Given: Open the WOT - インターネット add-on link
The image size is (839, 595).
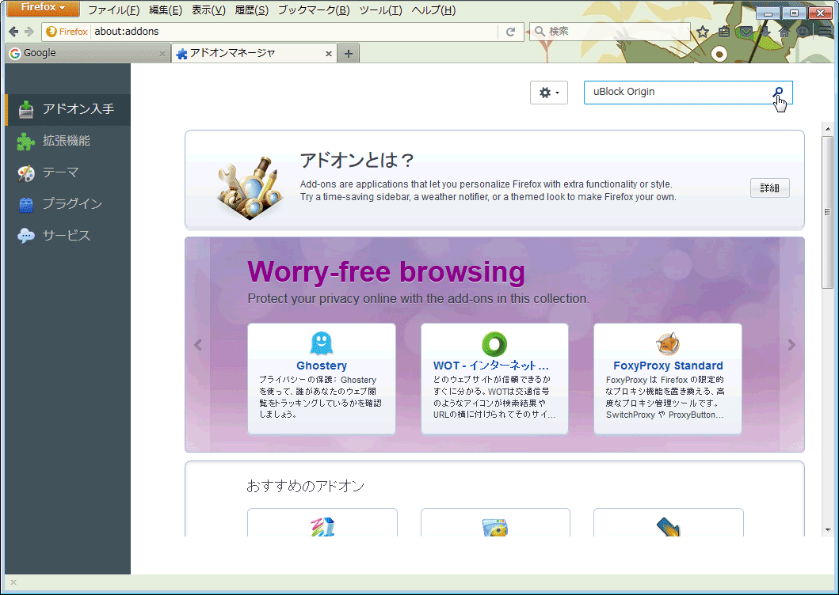Looking at the screenshot, I should tap(490, 366).
